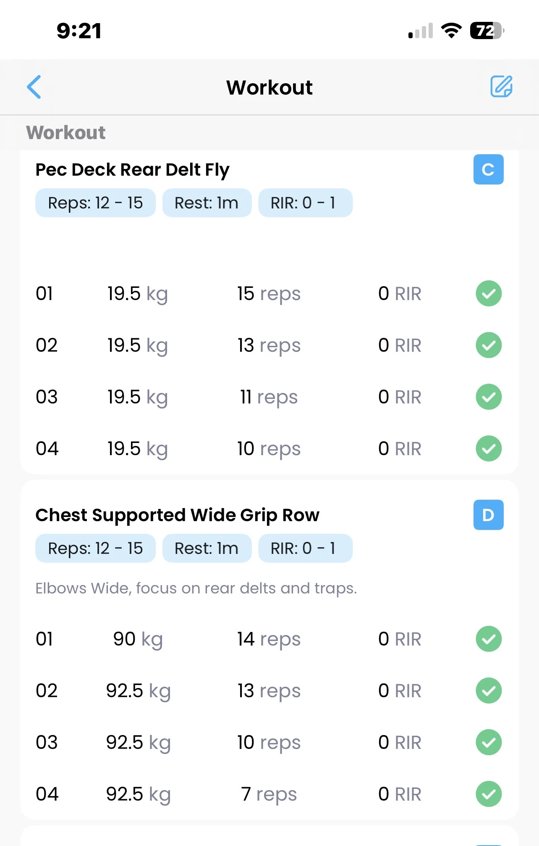The height and width of the screenshot is (846, 539).
Task: Uncheck Chest Supported Row set 04 checkmark
Action: pyautogui.click(x=489, y=794)
